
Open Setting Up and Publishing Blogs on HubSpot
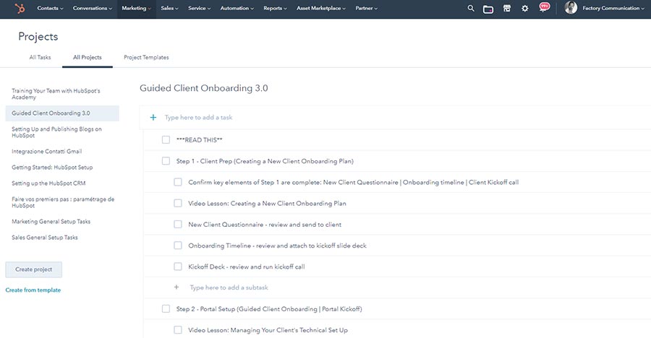pyautogui.click(x=57, y=132)
